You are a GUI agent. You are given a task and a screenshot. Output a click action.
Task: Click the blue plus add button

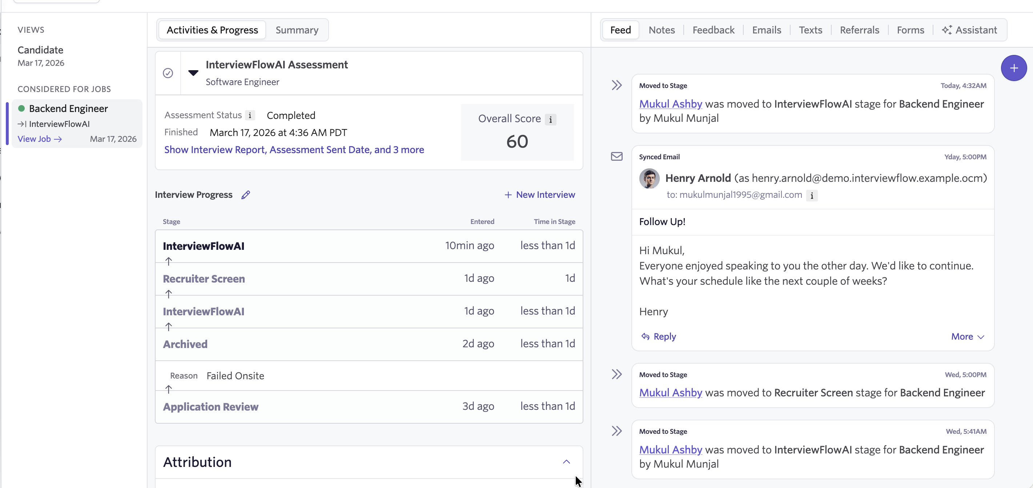pos(1013,68)
